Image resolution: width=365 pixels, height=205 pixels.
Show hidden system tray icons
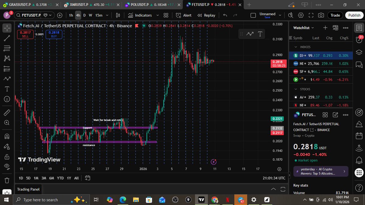(305, 200)
